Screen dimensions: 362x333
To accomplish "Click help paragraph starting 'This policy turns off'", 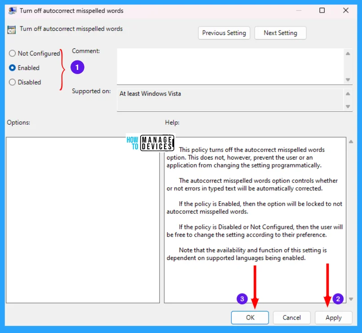I will click(246, 158).
